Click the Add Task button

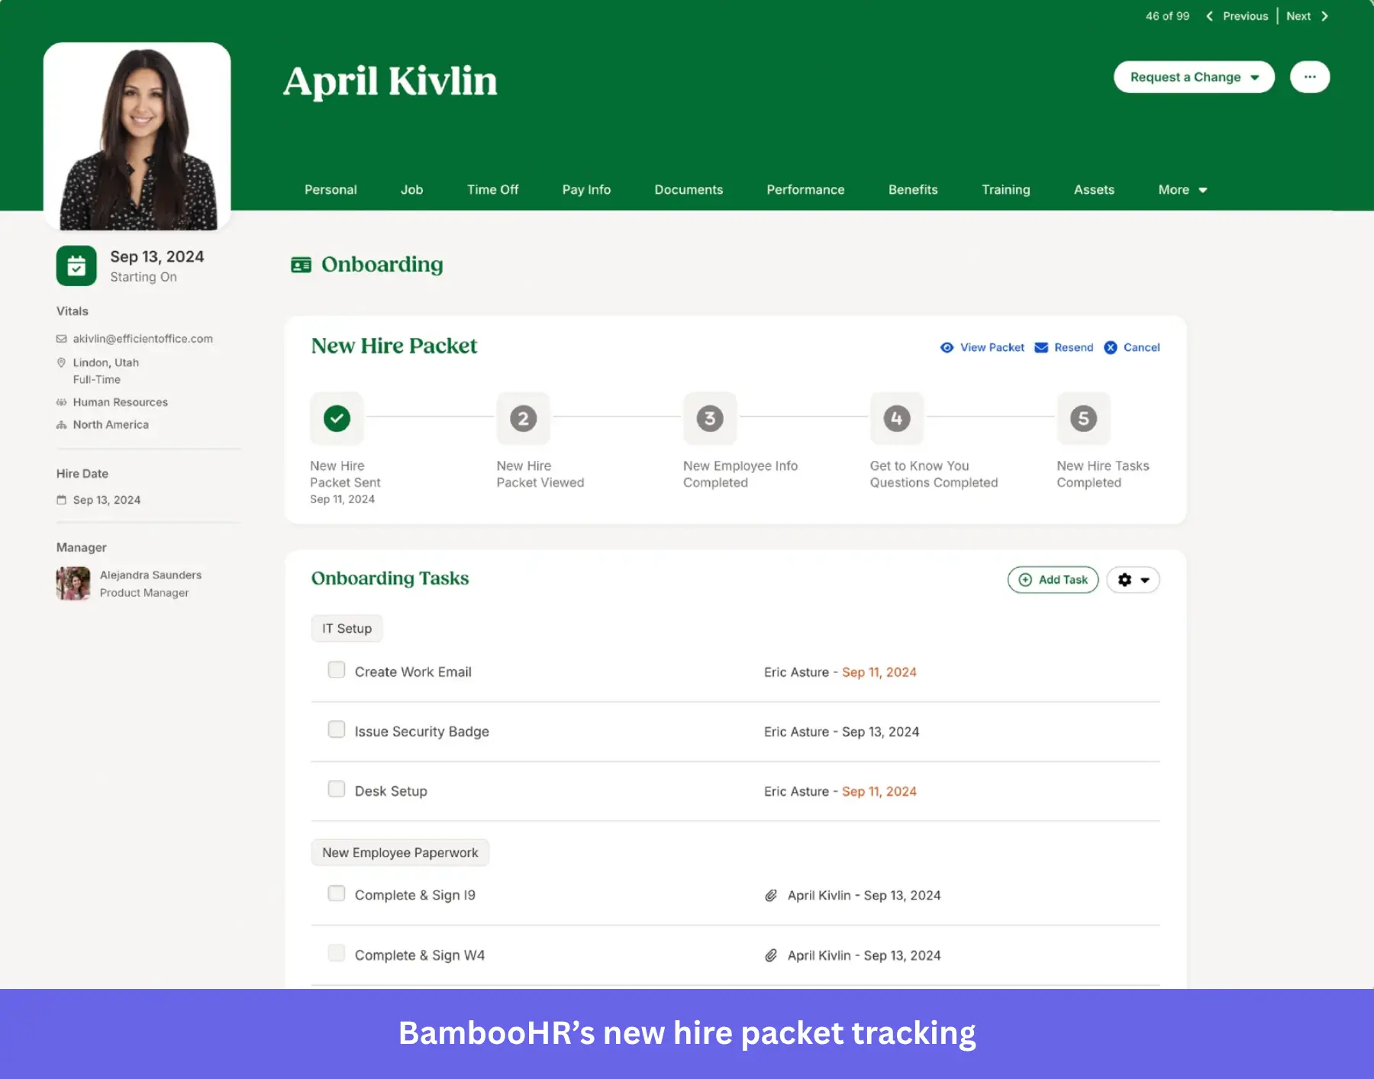coord(1053,580)
